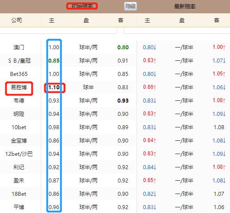This screenshot has height=214, width=230.
Task: Click 明陞 initial home odds 0.94
Action: (x=54, y=114)
